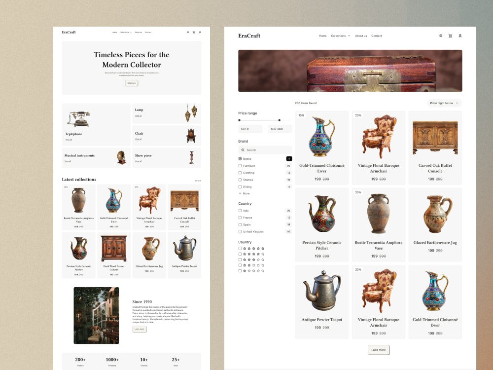Click the EraCraft logo on the shop page
Screen dimensions: 493x370
pos(249,36)
